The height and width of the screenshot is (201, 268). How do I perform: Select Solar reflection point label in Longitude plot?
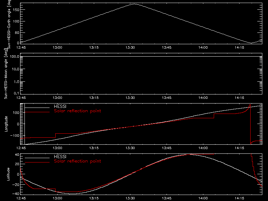point(77,111)
